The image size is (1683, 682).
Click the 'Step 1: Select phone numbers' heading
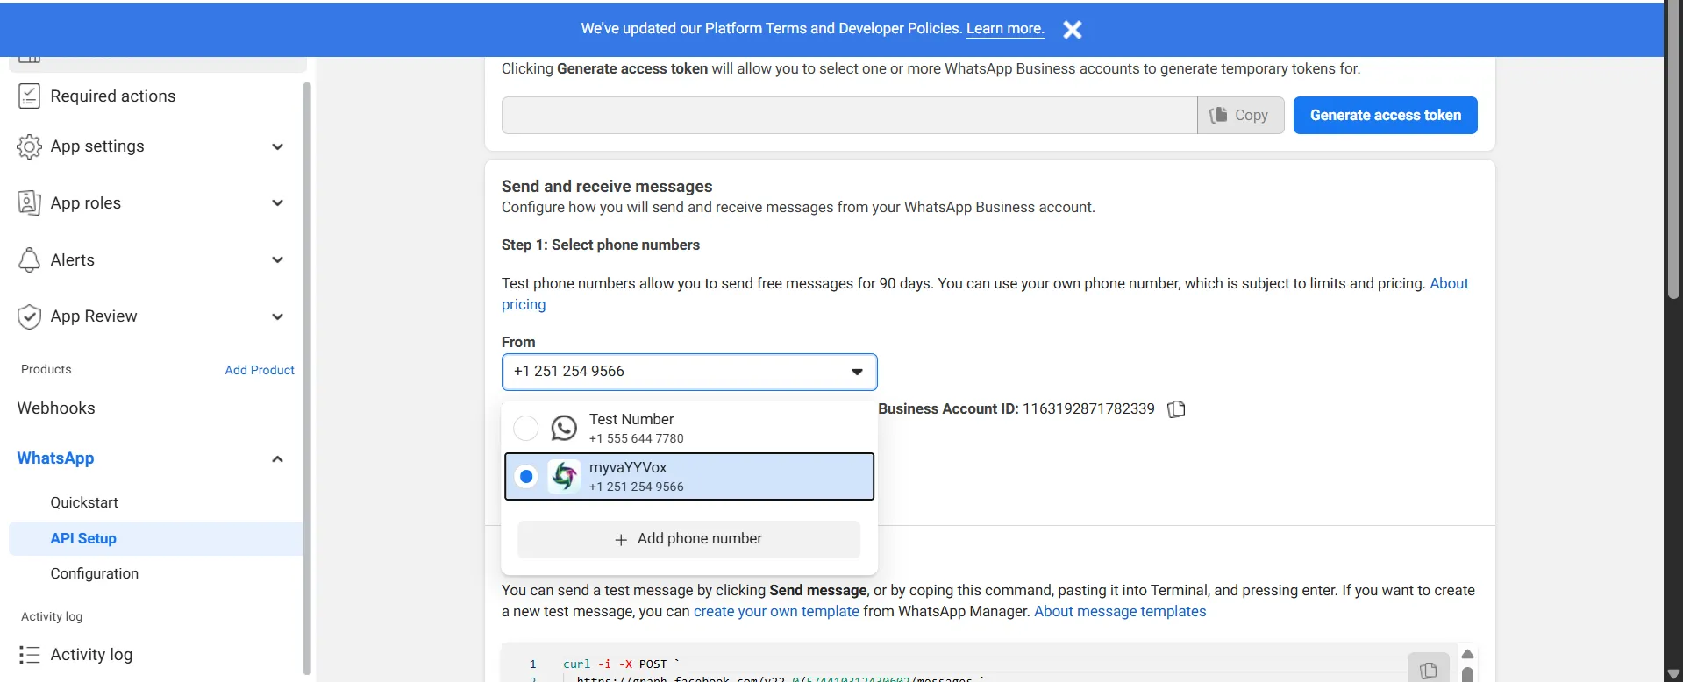pos(601,245)
